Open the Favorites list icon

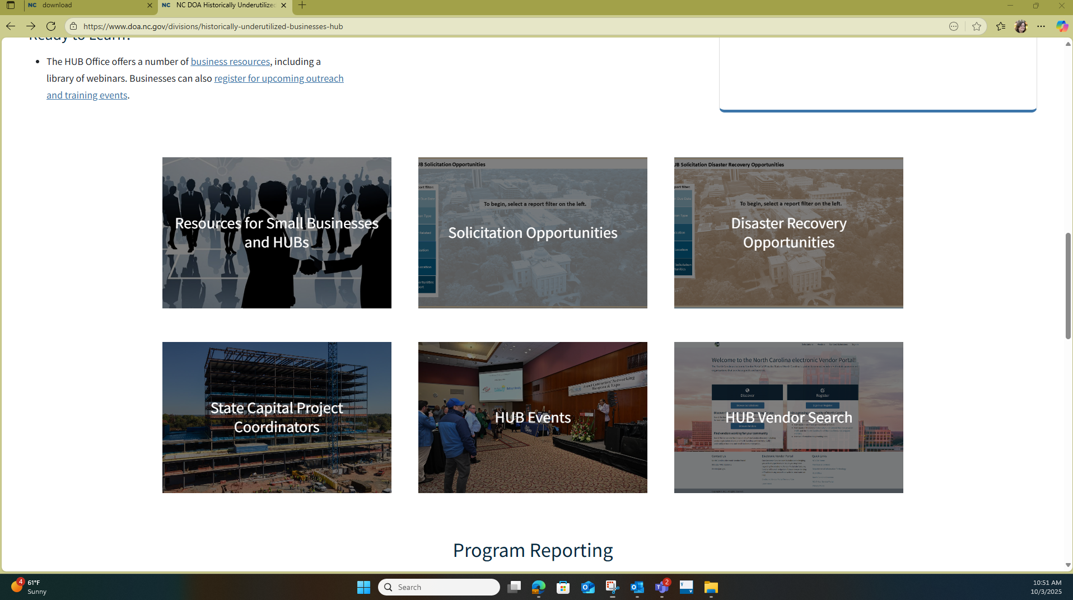(1001, 26)
